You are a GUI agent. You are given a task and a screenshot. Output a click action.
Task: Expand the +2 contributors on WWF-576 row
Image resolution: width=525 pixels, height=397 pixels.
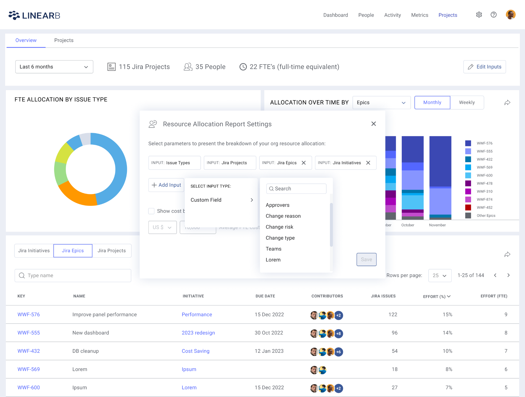339,315
